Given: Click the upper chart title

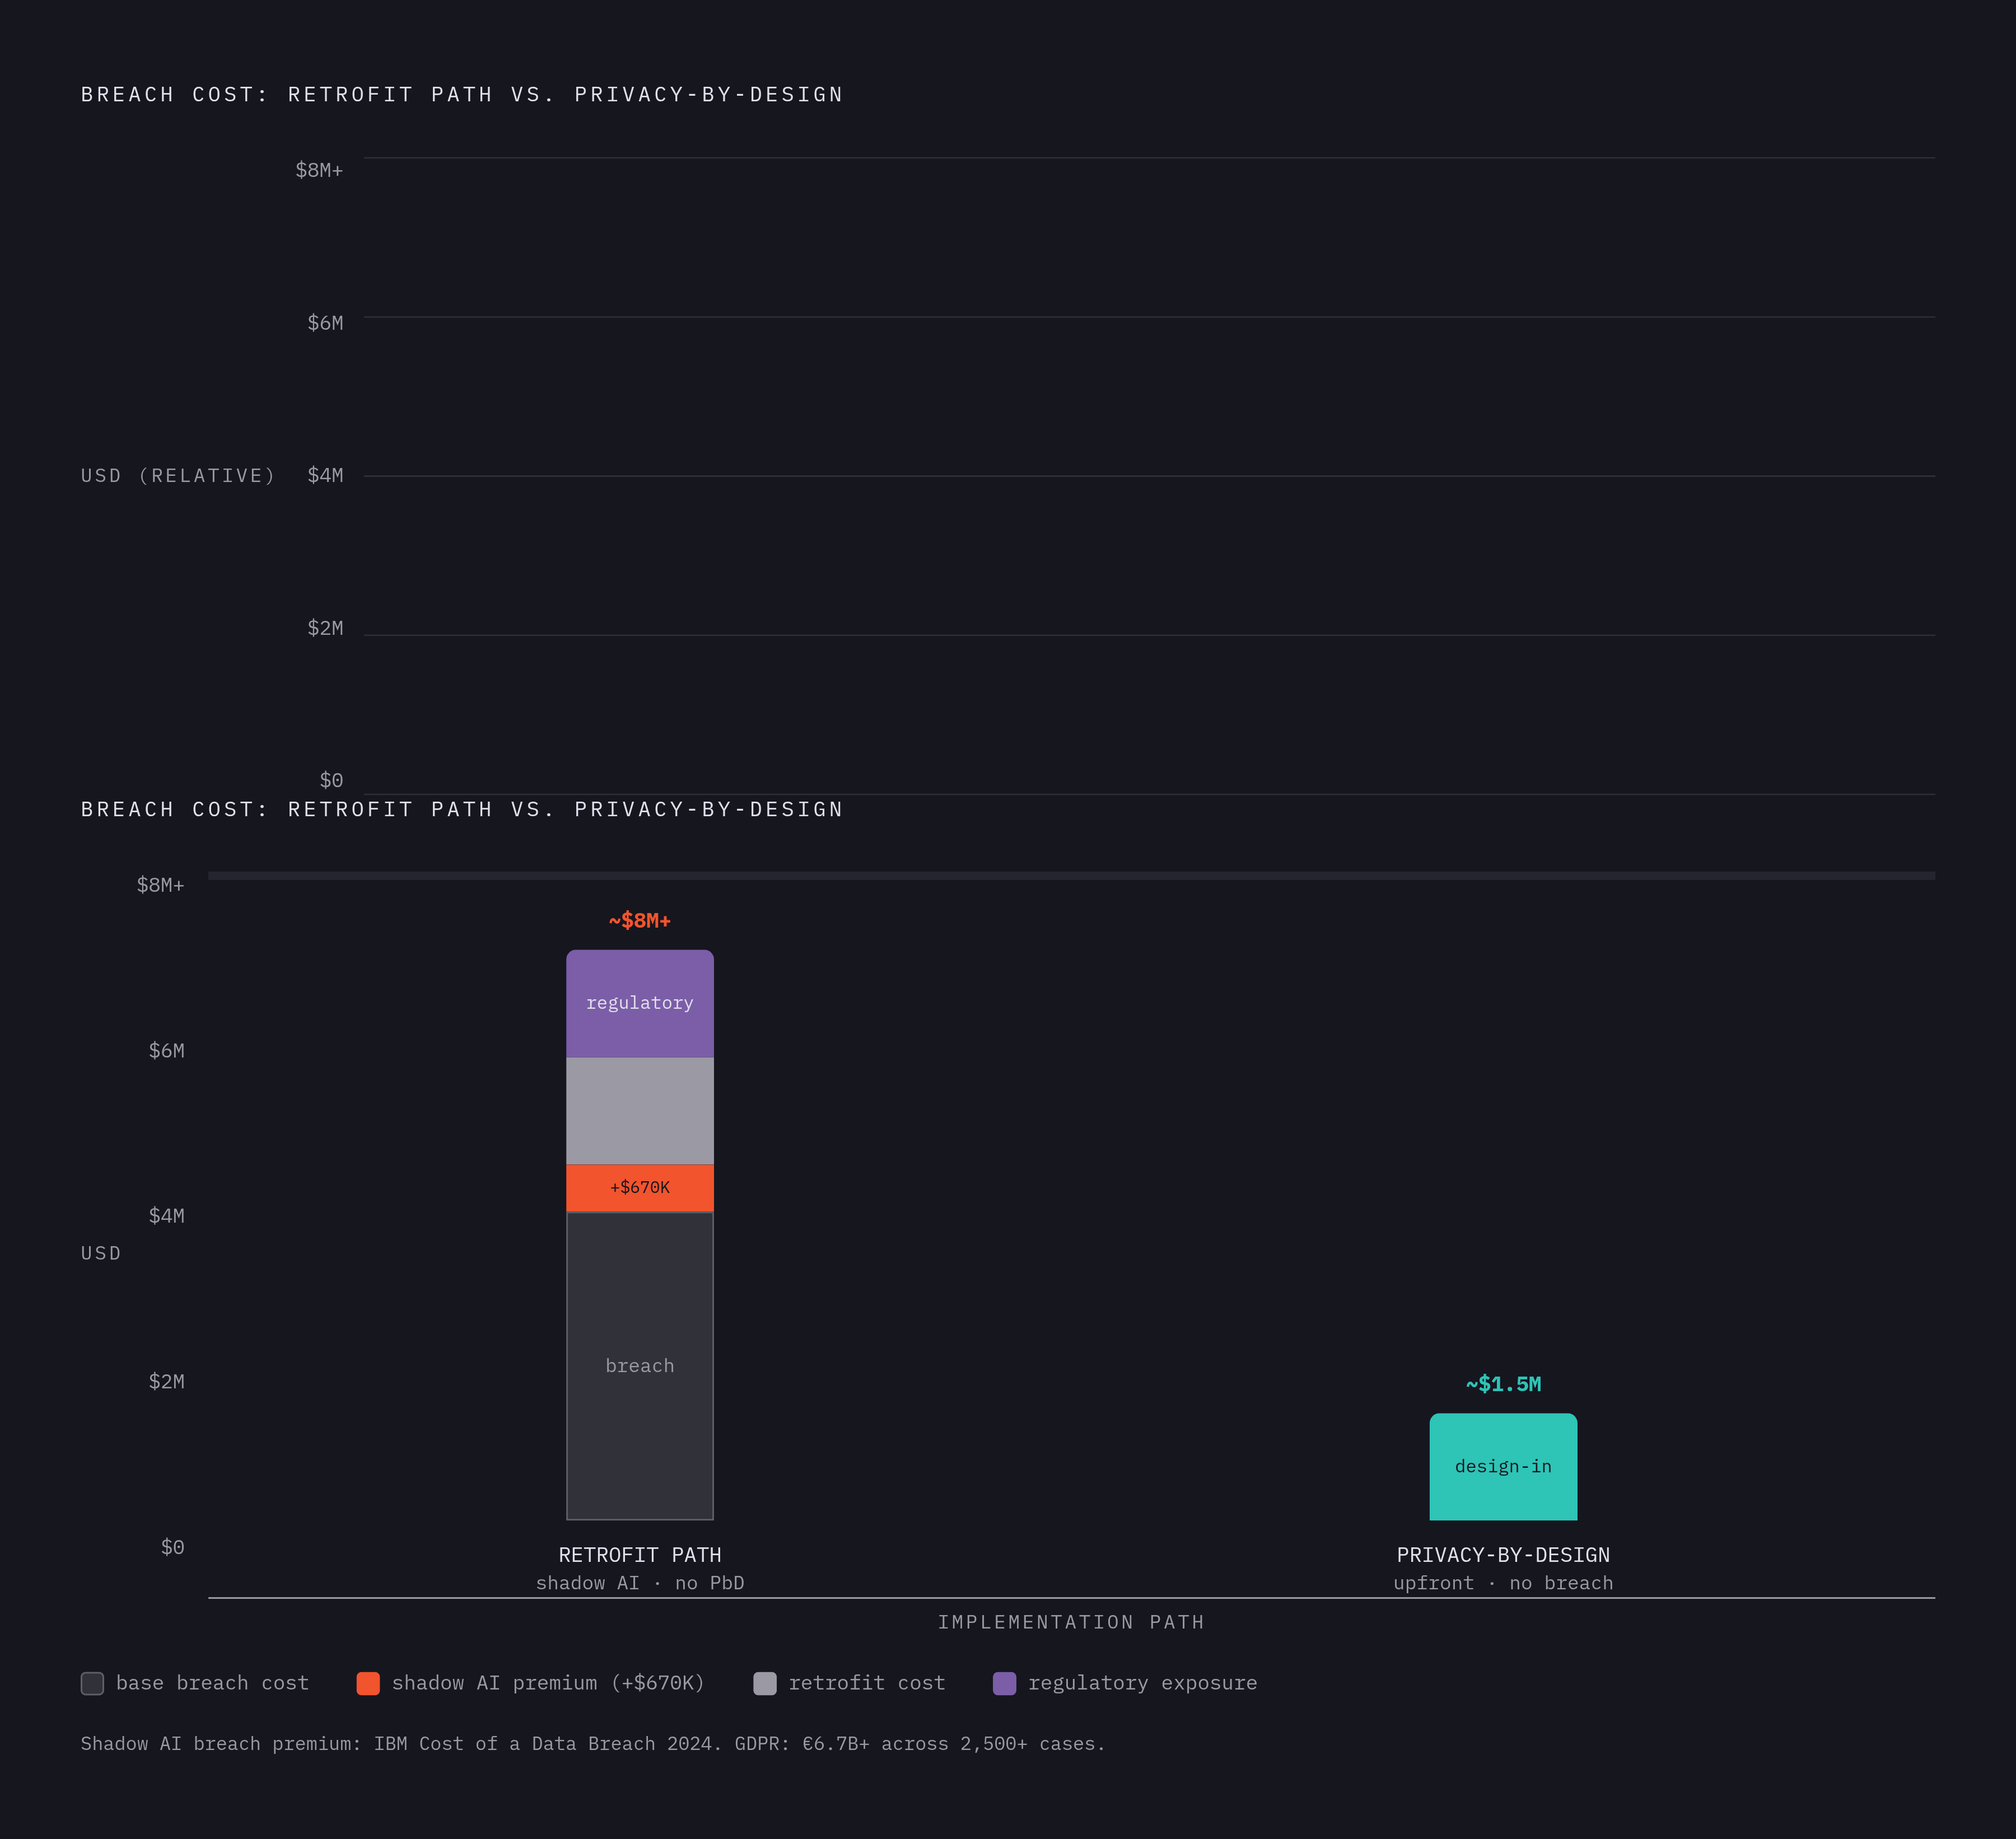Looking at the screenshot, I should click(x=462, y=94).
